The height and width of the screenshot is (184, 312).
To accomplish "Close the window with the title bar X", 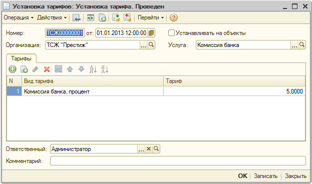I will point(305,6).
